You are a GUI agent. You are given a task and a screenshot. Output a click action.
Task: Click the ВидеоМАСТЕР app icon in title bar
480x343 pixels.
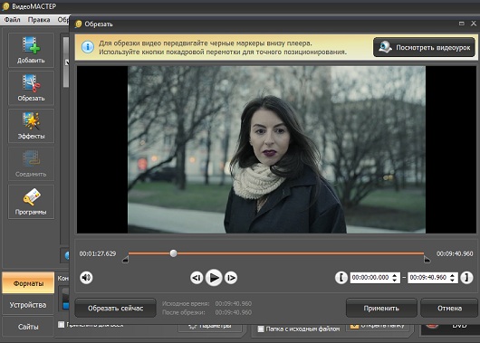point(5,6)
